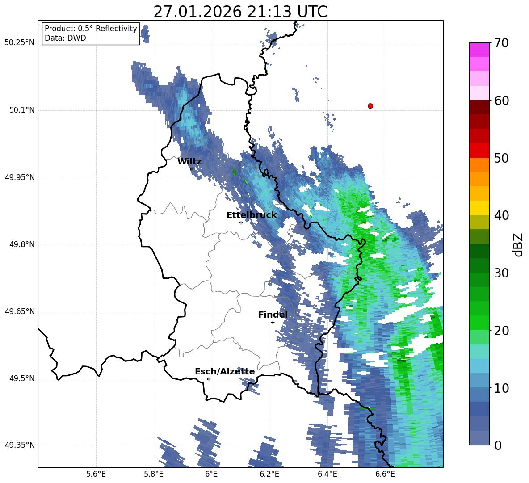The width and height of the screenshot is (529, 483).
Task: Click the 49.35°N latitude label
Action: [20, 445]
